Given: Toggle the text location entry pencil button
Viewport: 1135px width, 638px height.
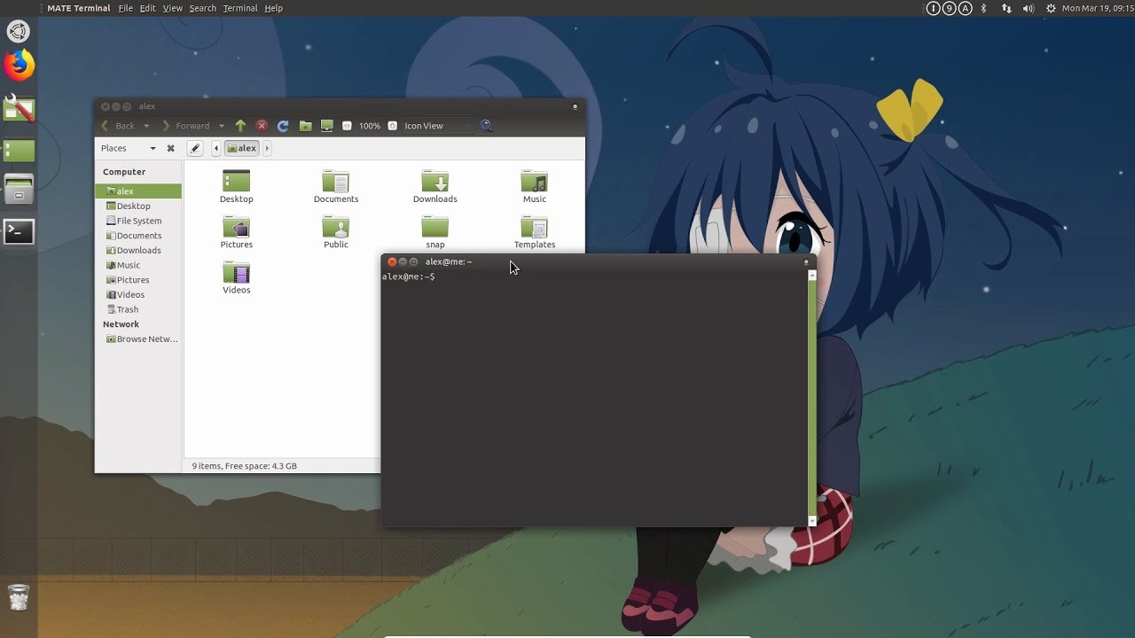Looking at the screenshot, I should [195, 148].
